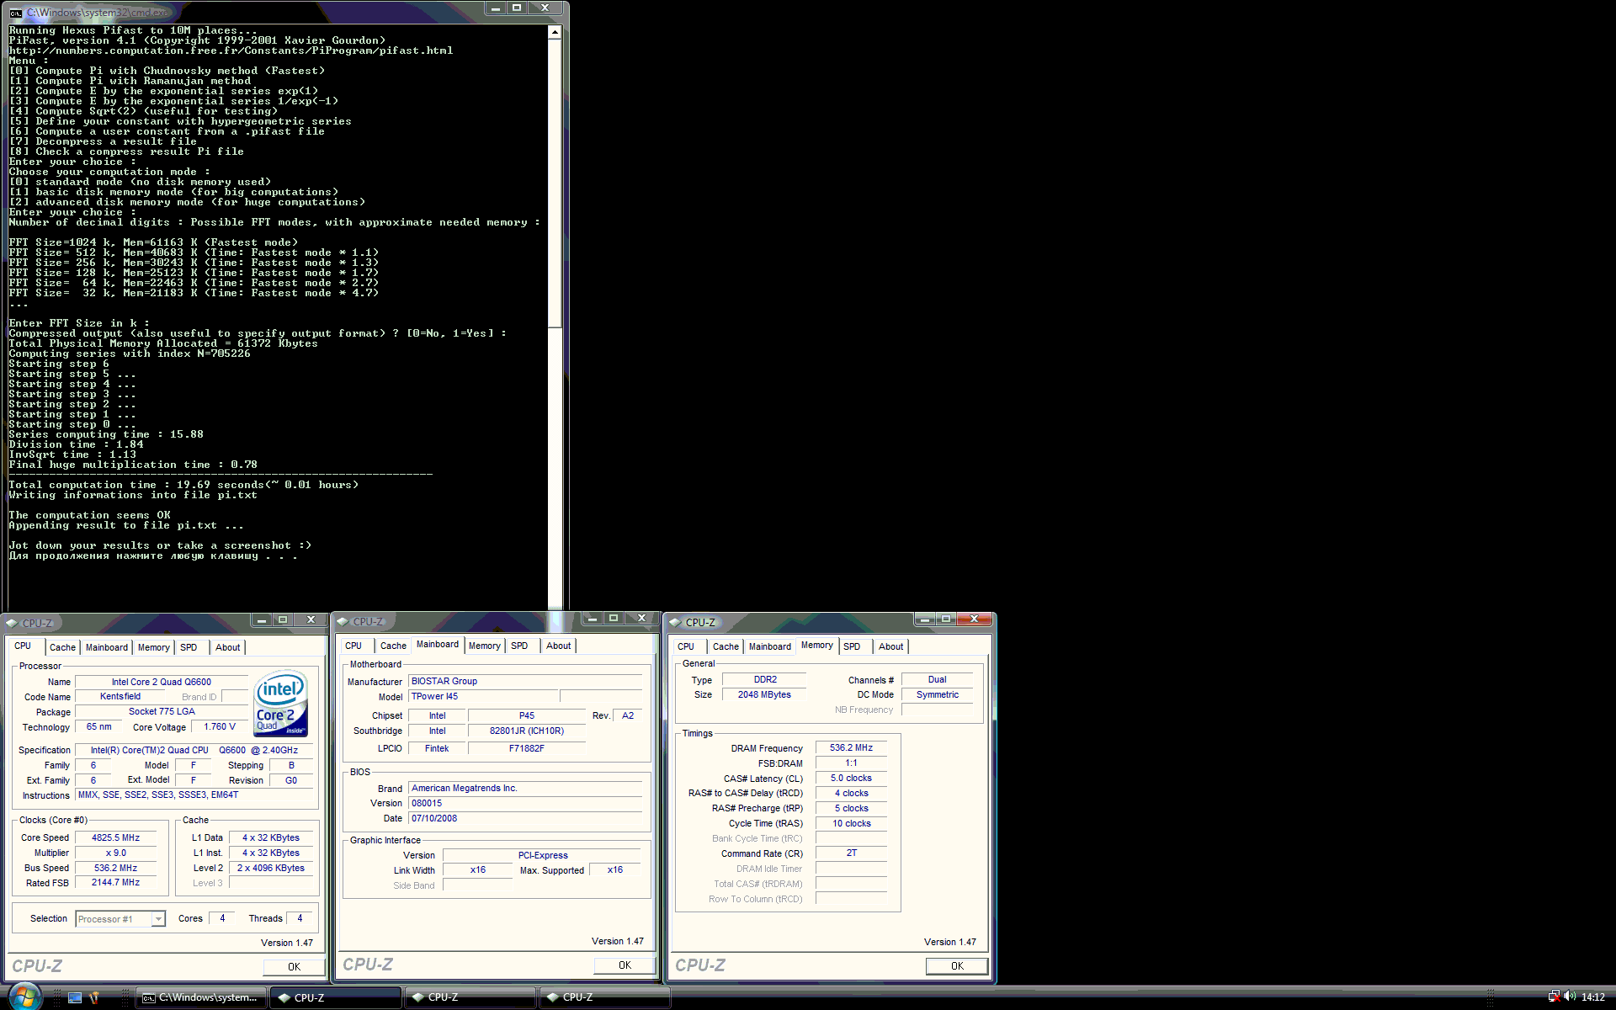Open Cache tab in the DDR2 memory window
This screenshot has height=1010, width=1616.
pyautogui.click(x=726, y=646)
